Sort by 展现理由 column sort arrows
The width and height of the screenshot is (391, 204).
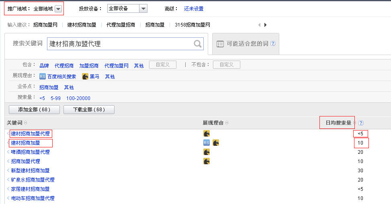227,123
